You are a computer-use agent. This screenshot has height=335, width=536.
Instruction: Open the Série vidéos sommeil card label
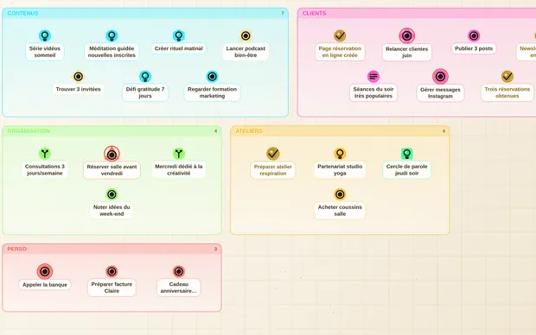pyautogui.click(x=45, y=52)
